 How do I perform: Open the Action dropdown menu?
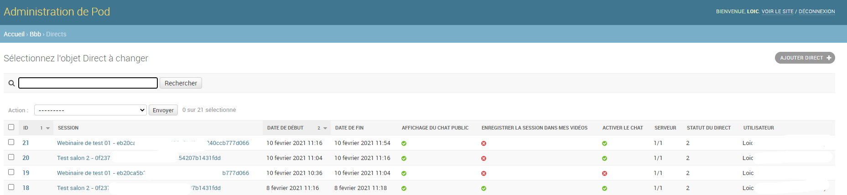90,110
